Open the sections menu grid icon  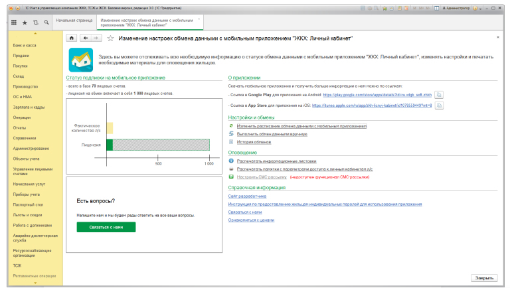(13, 22)
